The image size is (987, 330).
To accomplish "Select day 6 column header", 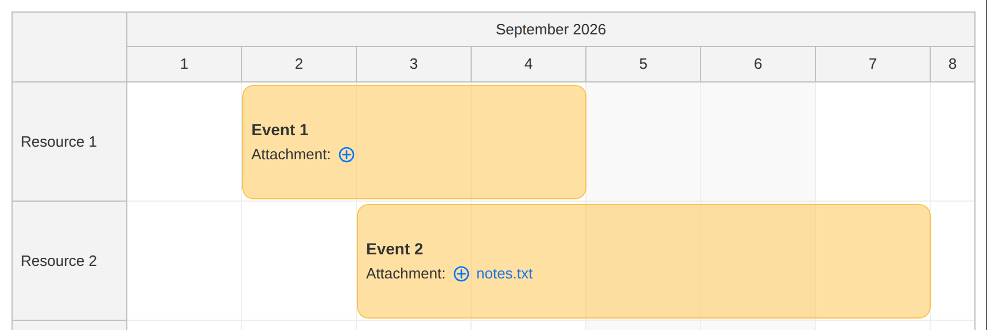I will (x=758, y=64).
